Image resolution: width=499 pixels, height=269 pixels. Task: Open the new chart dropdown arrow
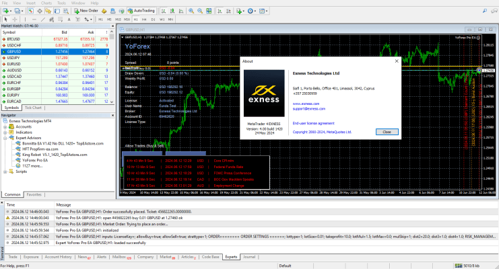pyautogui.click(x=11, y=11)
